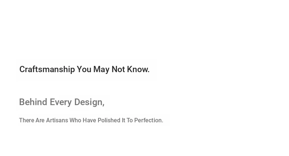This screenshot has width=289, height=156.
Task: Click the word 'There' in the bottom line
Action: [x=27, y=120]
